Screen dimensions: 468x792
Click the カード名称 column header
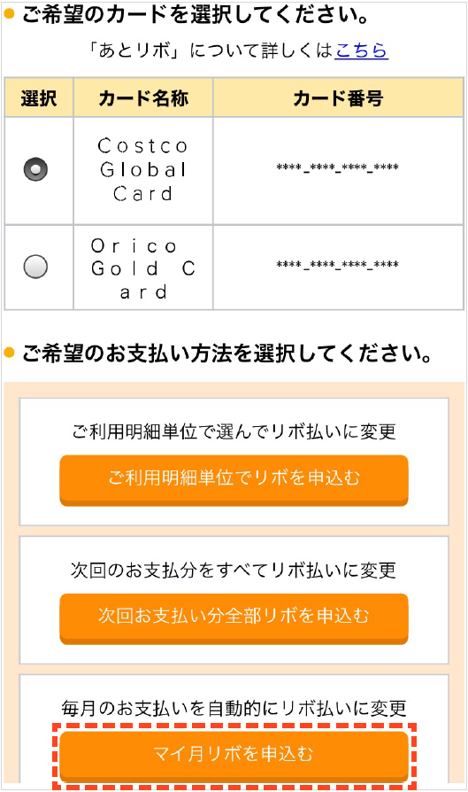click(143, 97)
